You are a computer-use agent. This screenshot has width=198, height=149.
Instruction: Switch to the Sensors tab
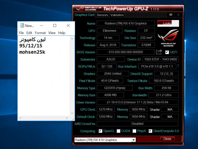[102, 15]
